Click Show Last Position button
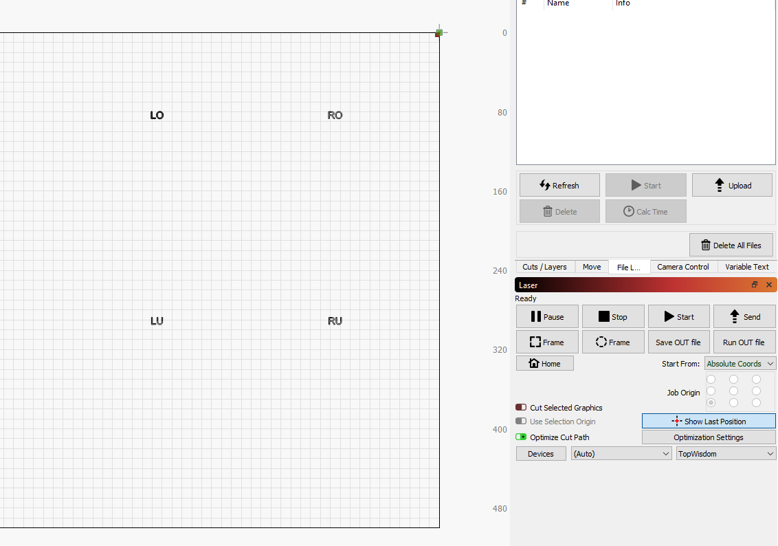The width and height of the screenshot is (778, 546). [709, 421]
